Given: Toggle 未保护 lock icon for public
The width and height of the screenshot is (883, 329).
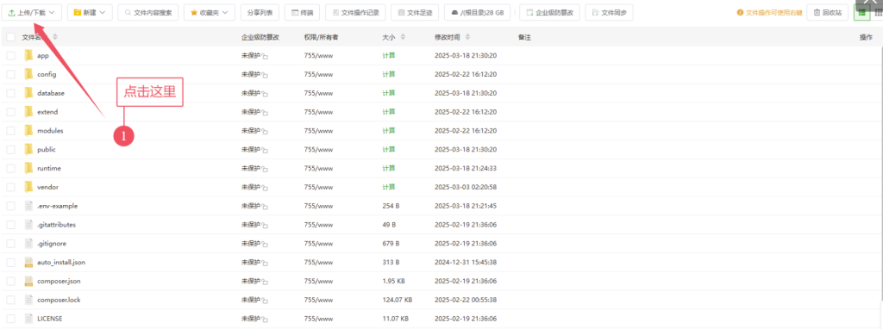Looking at the screenshot, I should click(265, 150).
